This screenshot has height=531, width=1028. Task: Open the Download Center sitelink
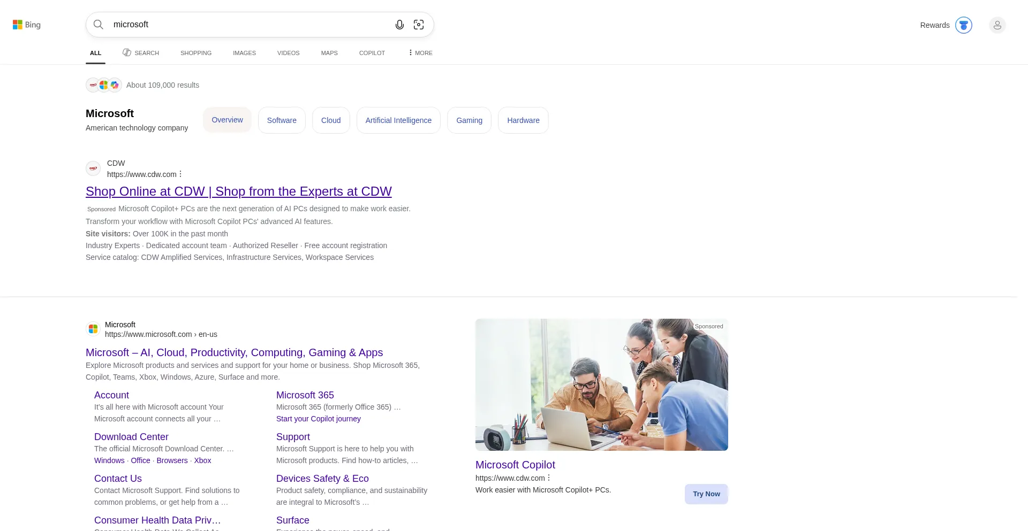click(131, 437)
